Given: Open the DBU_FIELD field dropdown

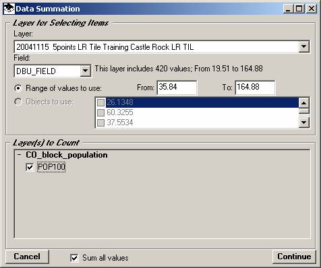Looking at the screenshot, I should click(85, 71).
